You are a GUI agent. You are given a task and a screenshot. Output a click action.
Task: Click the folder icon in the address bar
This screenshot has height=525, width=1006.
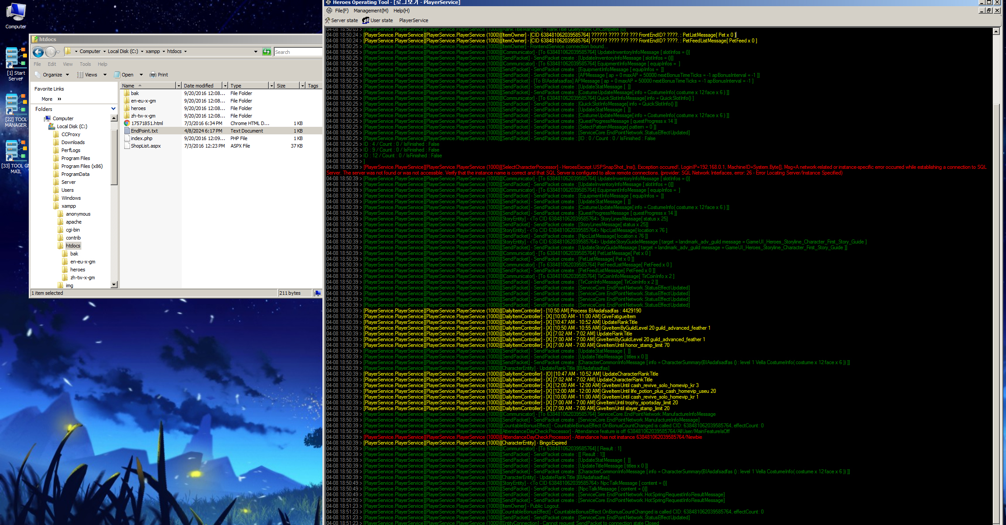68,51
